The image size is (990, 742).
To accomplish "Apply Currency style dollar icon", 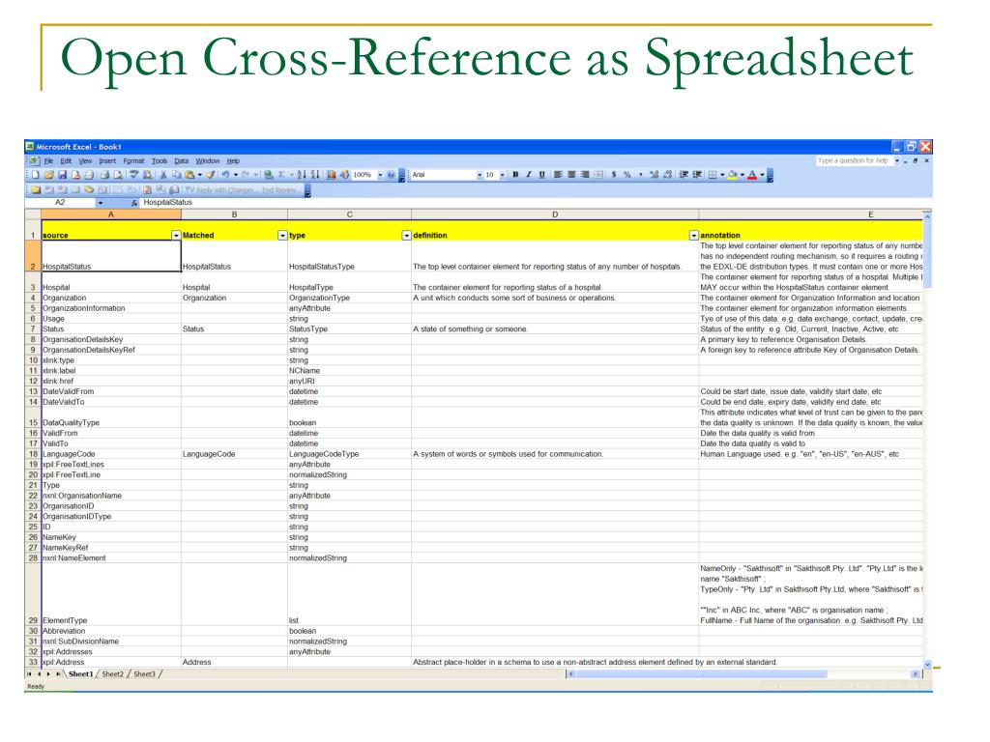I will [614, 175].
